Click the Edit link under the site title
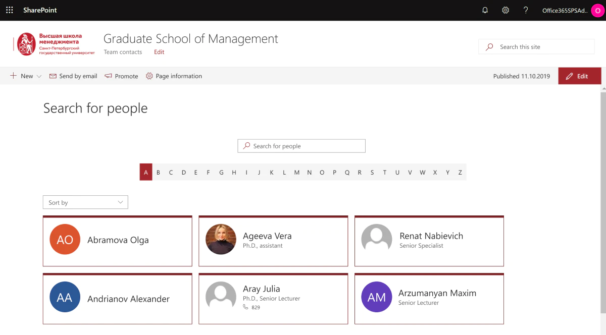 click(159, 52)
